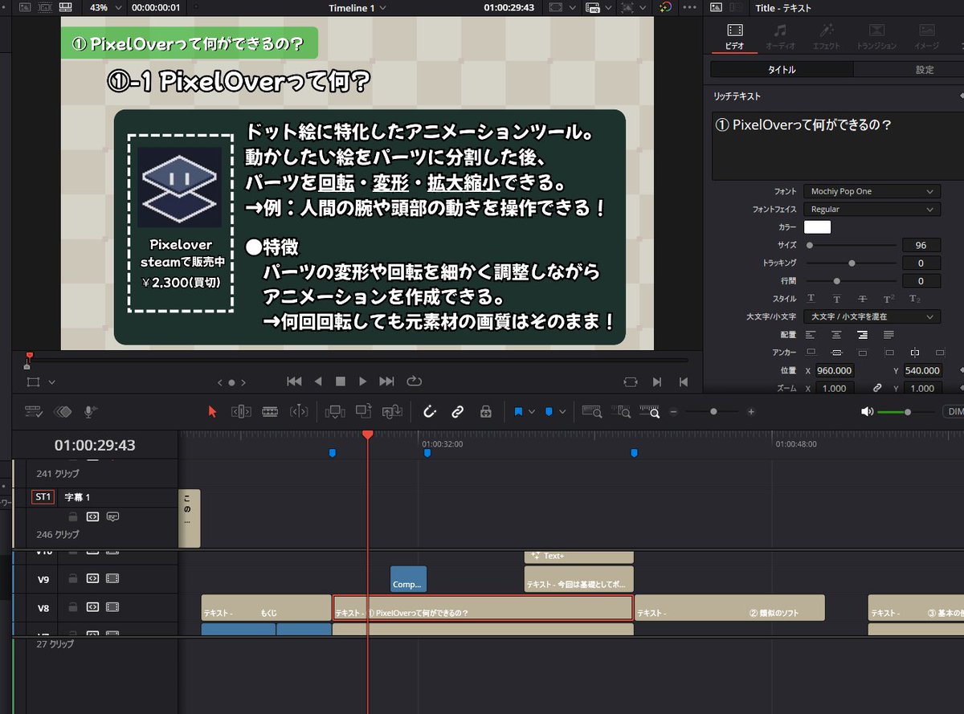Disable the V8 video track filmstrip icon
The image size is (964, 714).
pos(112,608)
